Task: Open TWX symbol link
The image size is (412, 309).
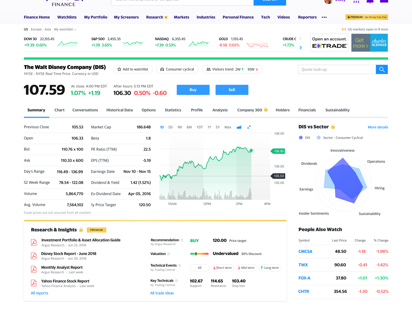Action: click(x=303, y=265)
